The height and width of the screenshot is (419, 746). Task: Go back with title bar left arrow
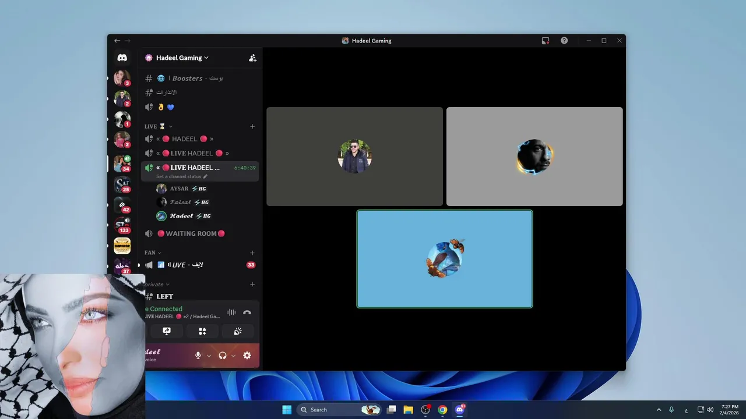tap(117, 41)
